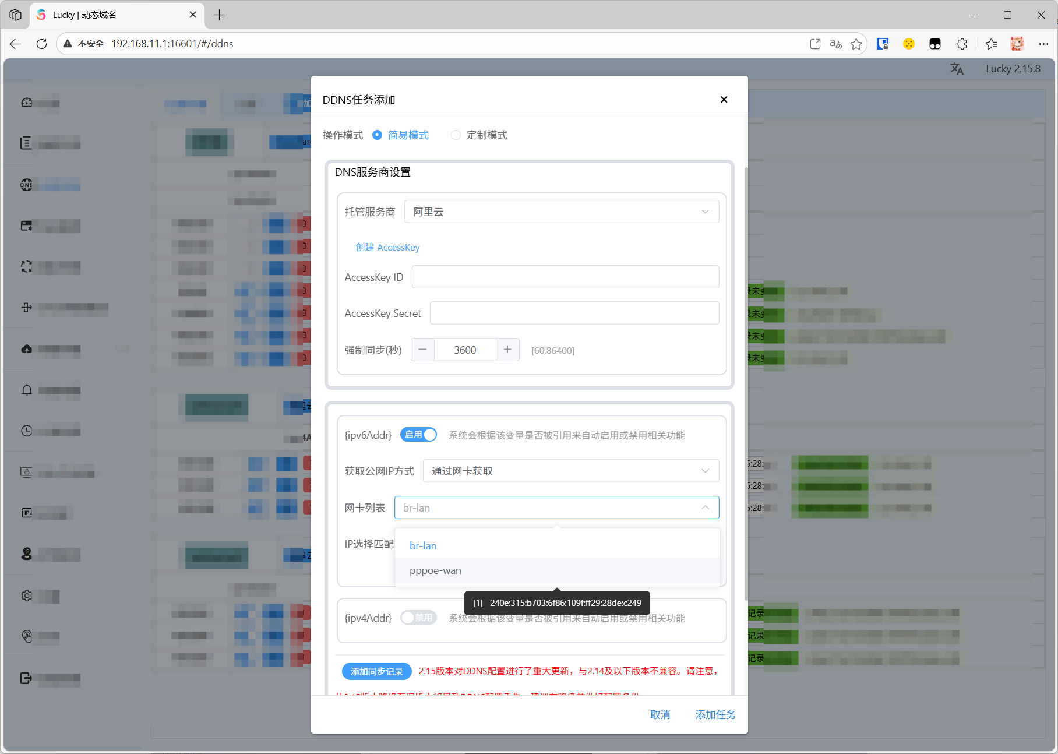Select the 简易模式 radio button
Image resolution: width=1058 pixels, height=754 pixels.
(378, 135)
